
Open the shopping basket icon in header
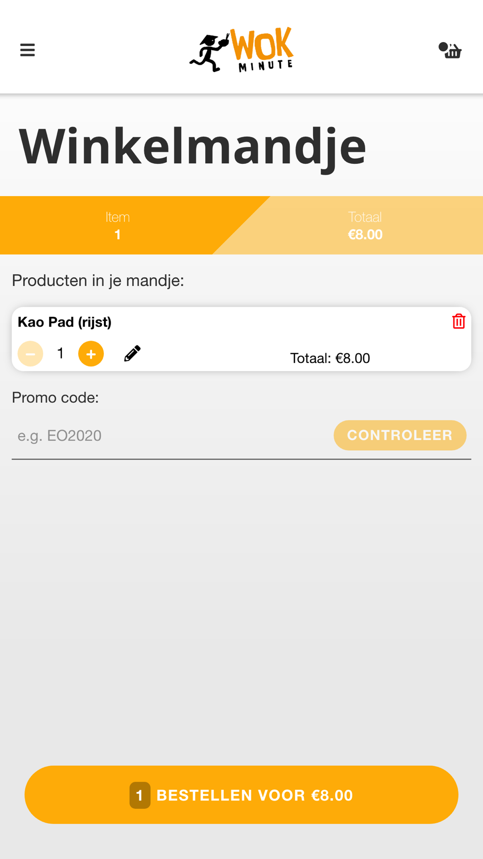click(x=453, y=51)
